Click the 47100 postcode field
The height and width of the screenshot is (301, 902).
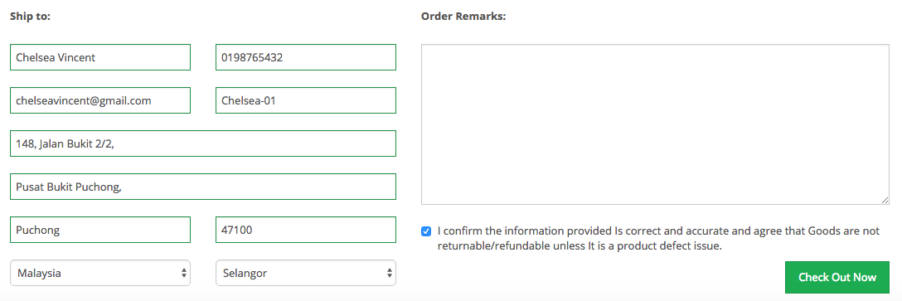(x=305, y=230)
